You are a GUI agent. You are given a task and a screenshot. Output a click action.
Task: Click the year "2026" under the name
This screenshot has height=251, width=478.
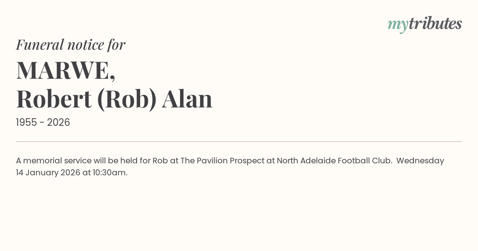[x=58, y=123]
